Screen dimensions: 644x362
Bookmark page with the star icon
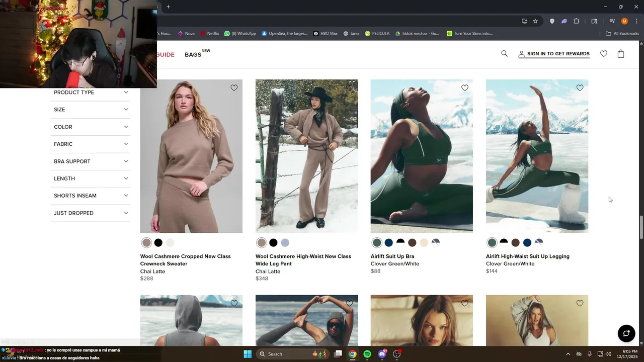coord(535,21)
